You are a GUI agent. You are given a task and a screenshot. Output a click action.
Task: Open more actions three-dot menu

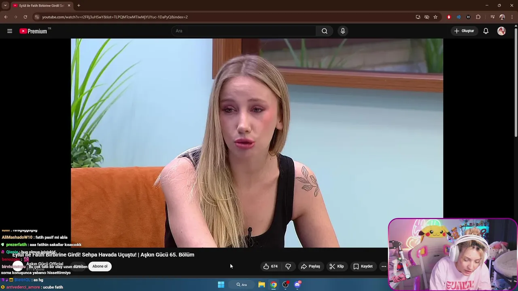coord(384,266)
